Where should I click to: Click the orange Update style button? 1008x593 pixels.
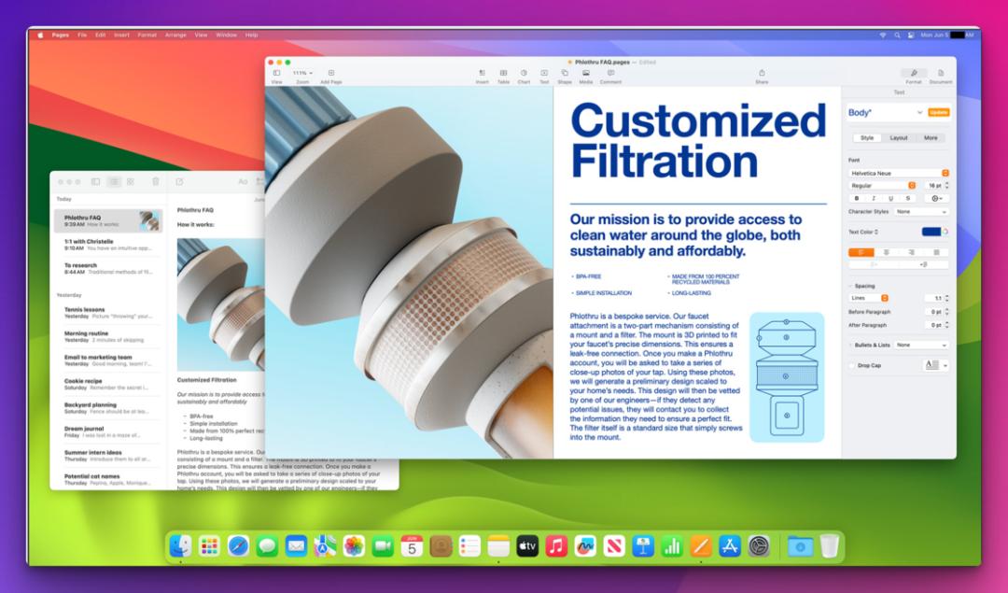[939, 113]
